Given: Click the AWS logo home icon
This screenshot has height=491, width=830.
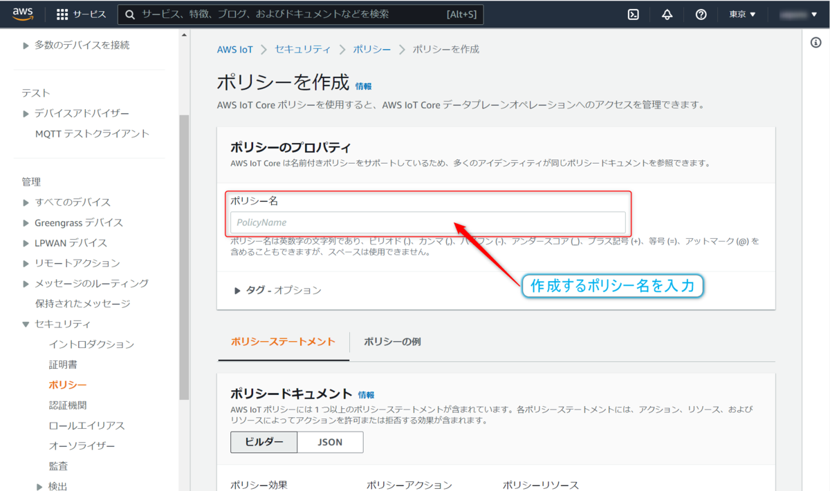Looking at the screenshot, I should tap(23, 14).
